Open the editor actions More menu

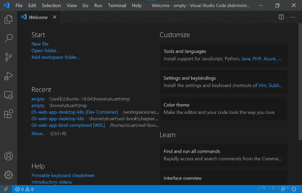tap(293, 17)
